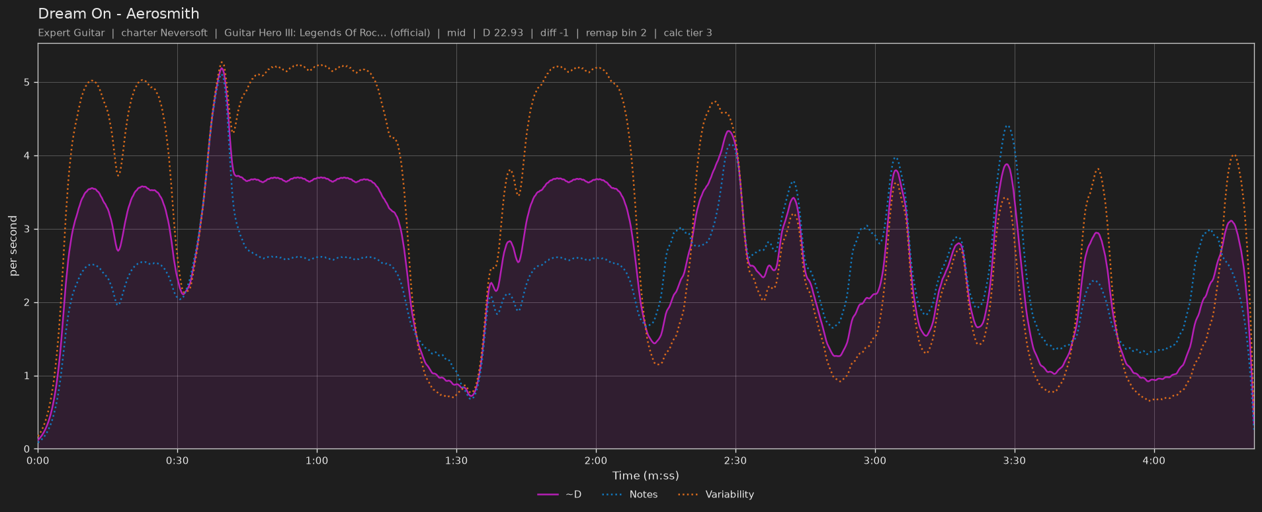Click the y-axis tick label '4'

[27, 156]
